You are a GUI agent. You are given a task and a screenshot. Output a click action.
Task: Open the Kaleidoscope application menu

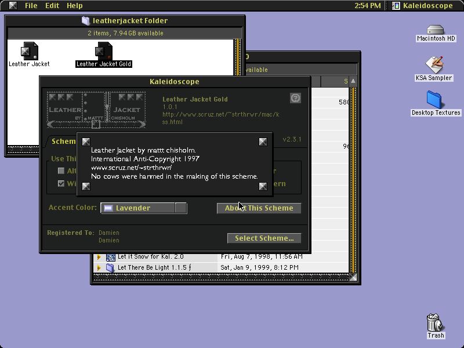(x=423, y=5)
